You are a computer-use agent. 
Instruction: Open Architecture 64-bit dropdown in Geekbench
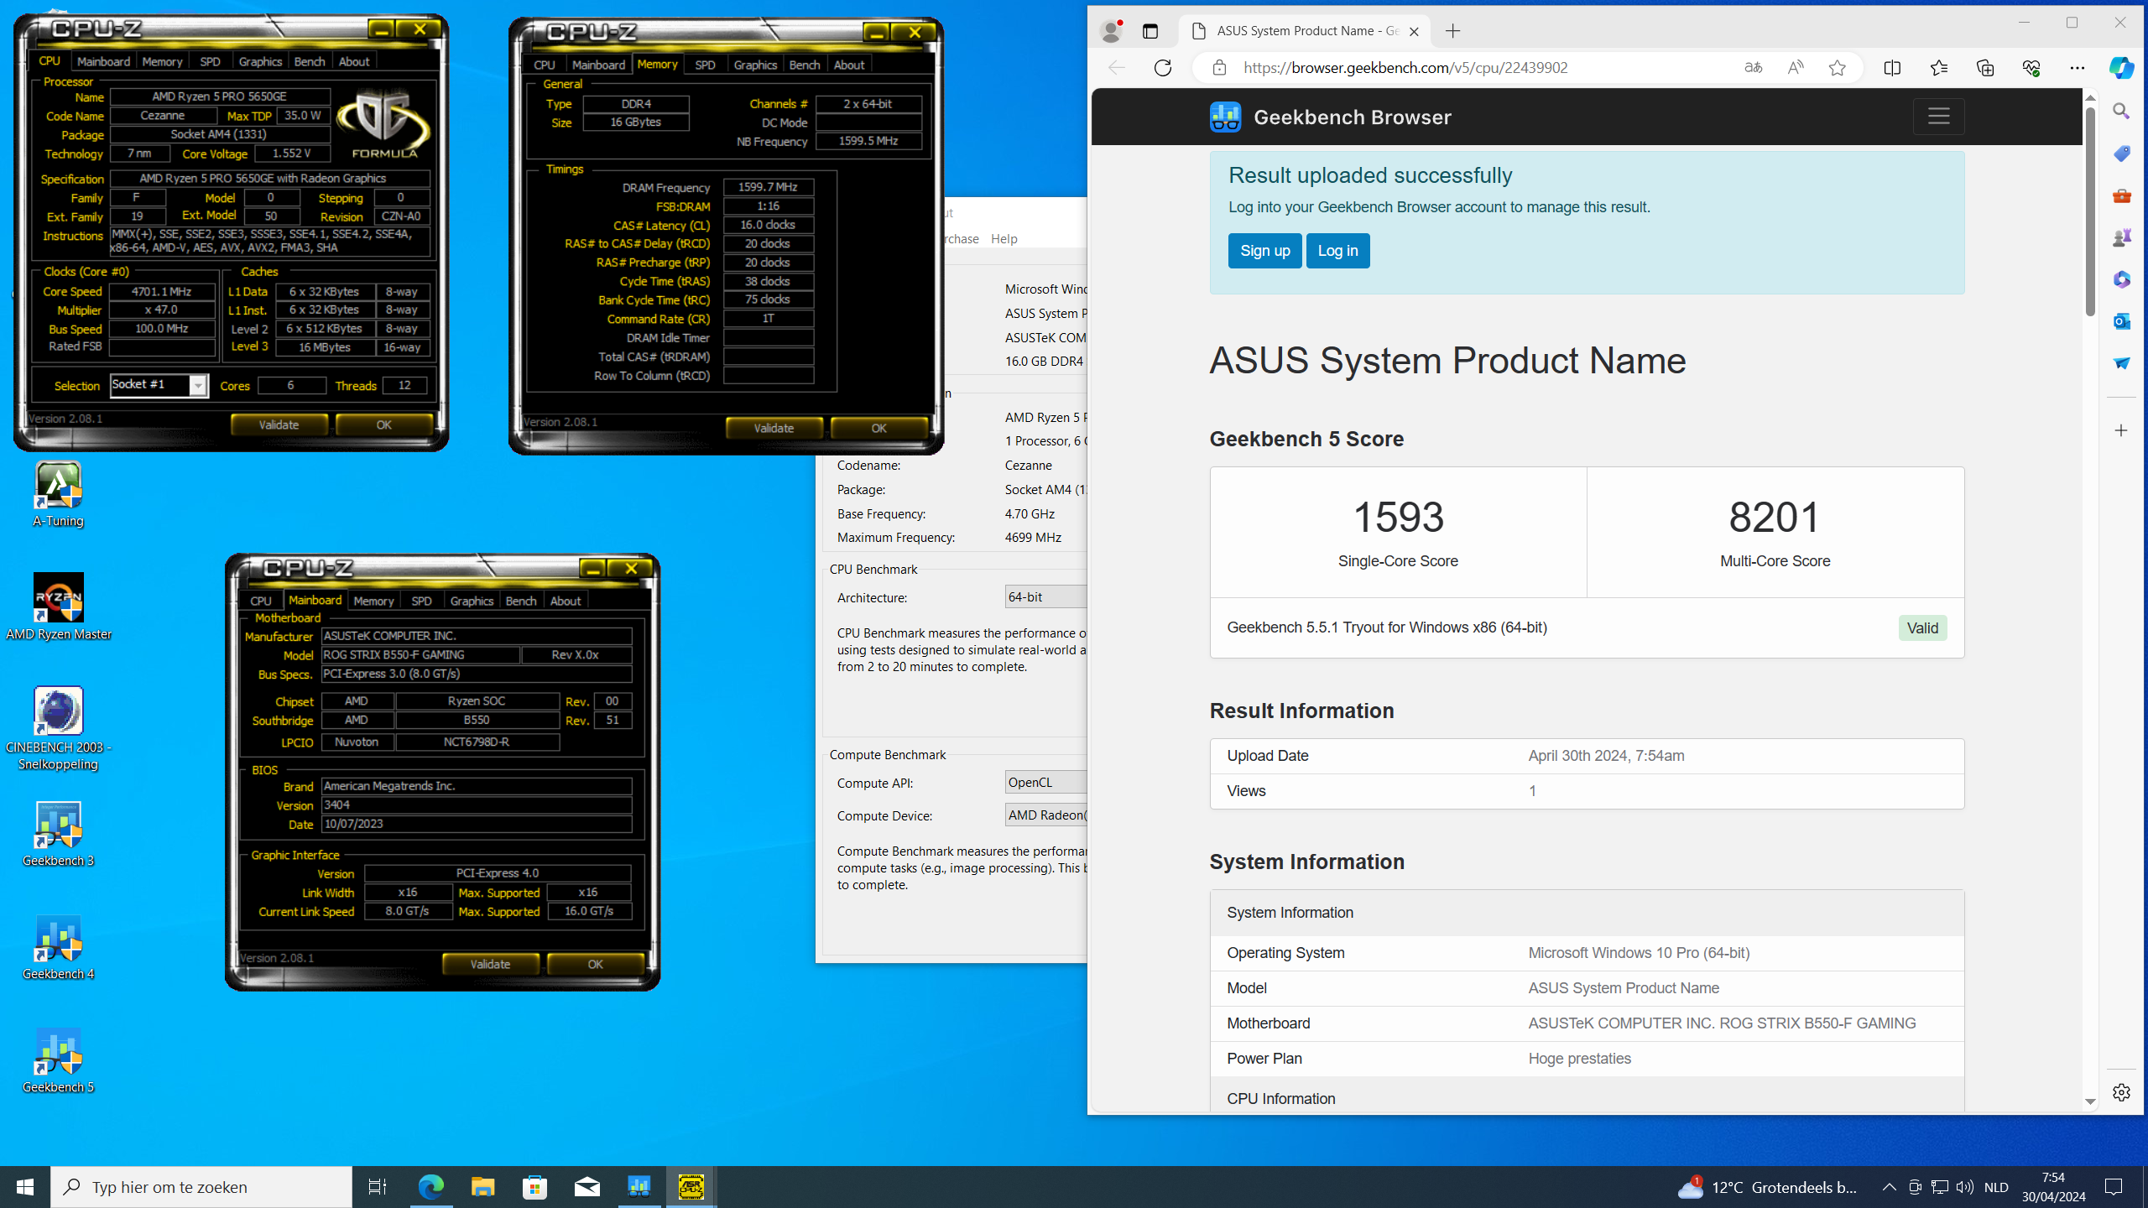[x=1045, y=597]
